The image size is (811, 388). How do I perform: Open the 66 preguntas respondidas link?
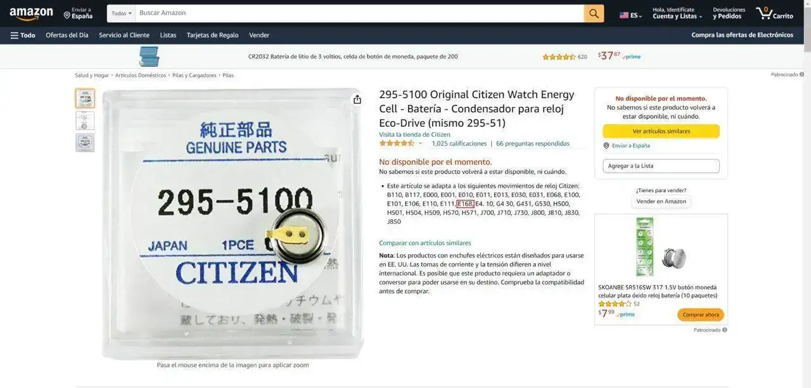[x=533, y=143]
